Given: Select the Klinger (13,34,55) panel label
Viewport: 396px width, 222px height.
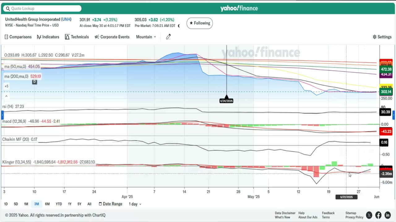Looking at the screenshot, I should coord(49,162).
